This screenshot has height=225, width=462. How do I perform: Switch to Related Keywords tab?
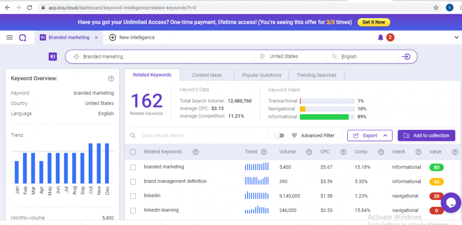point(152,75)
